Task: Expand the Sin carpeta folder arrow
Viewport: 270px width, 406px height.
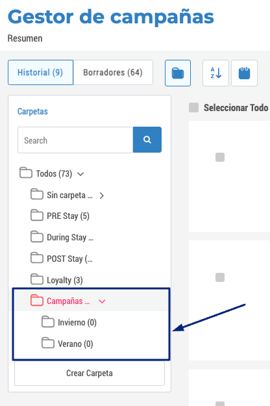Action: [102, 196]
